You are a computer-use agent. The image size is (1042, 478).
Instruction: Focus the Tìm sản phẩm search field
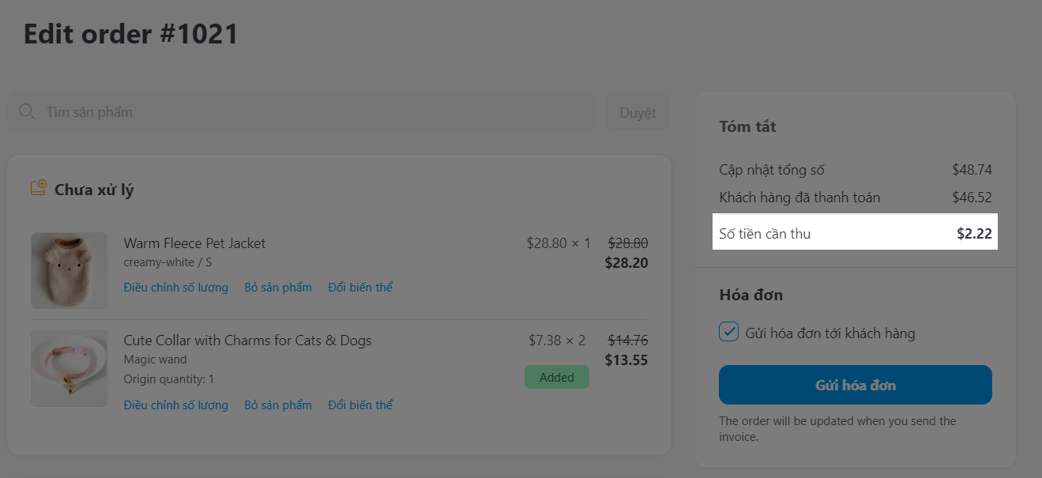pos(316,112)
